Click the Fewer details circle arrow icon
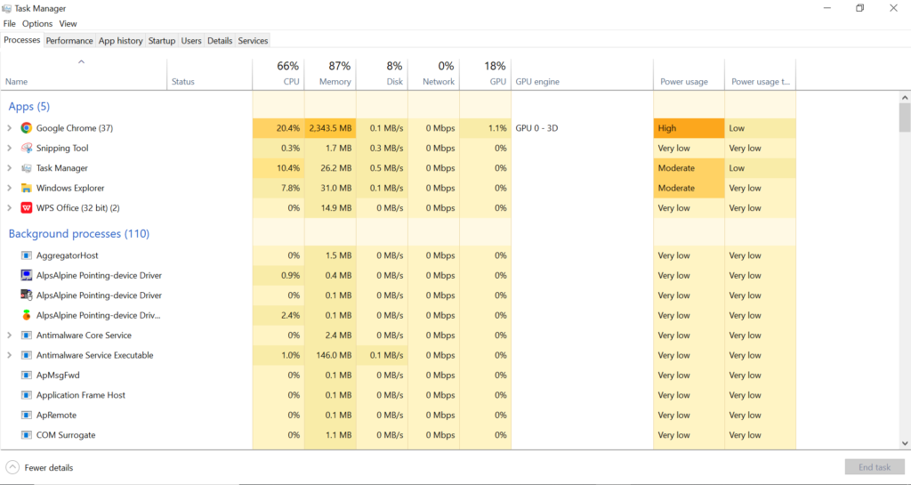911x485 pixels. [12, 467]
